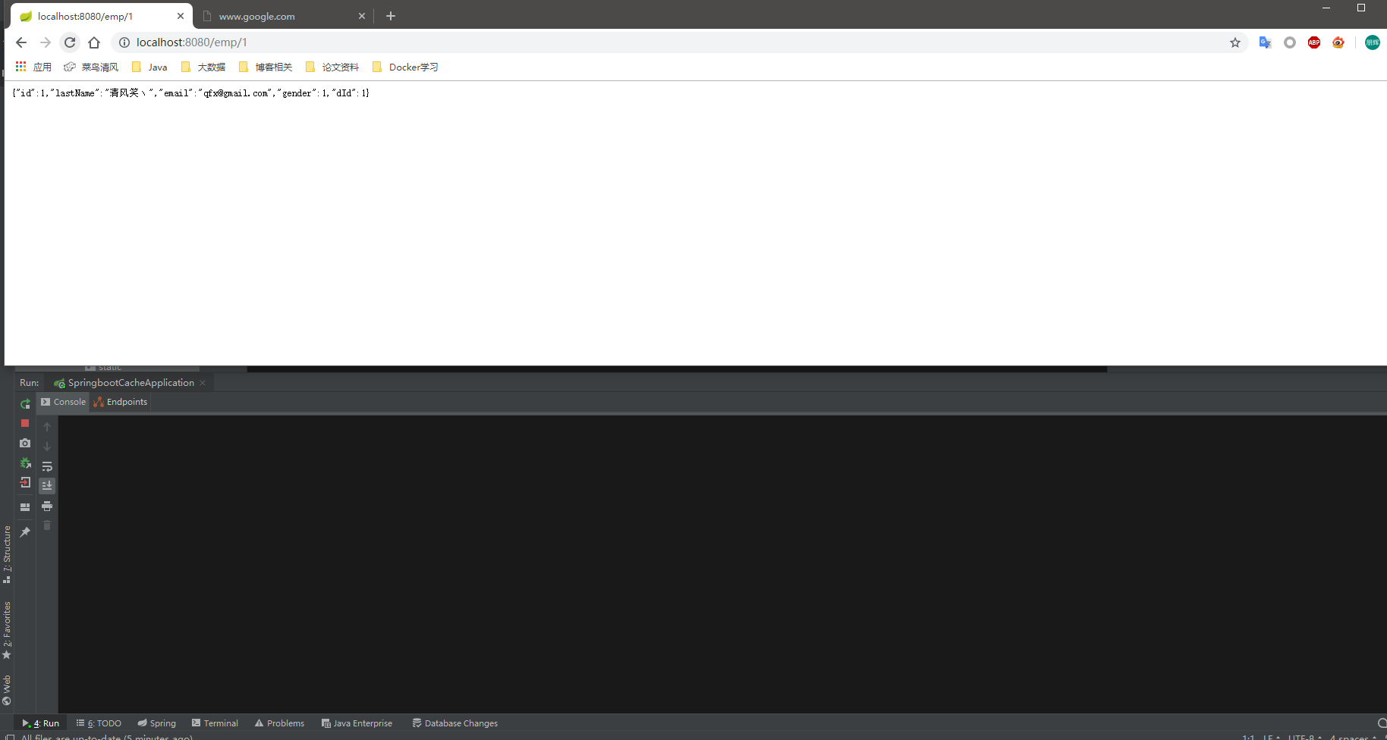Screen dimensions: 1387x740
Task: Close the www.google.com tab
Action: tap(362, 16)
